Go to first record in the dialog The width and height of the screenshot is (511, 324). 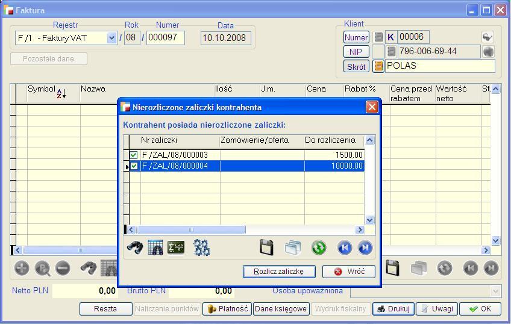345,248
